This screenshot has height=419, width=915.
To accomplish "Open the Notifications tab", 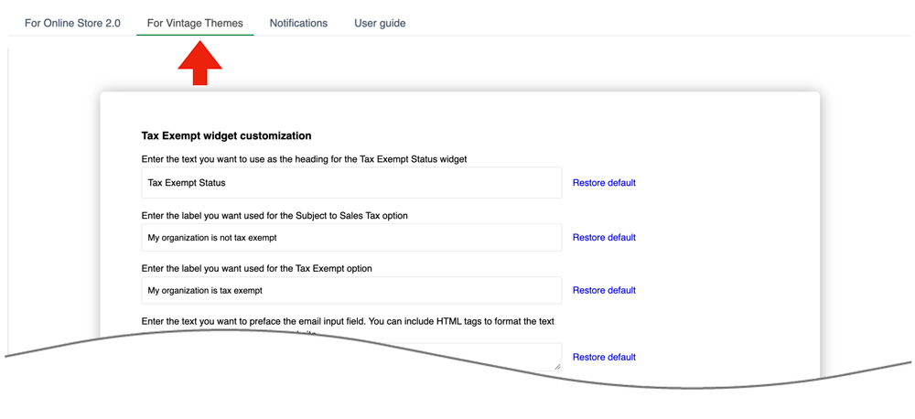I will point(298,24).
